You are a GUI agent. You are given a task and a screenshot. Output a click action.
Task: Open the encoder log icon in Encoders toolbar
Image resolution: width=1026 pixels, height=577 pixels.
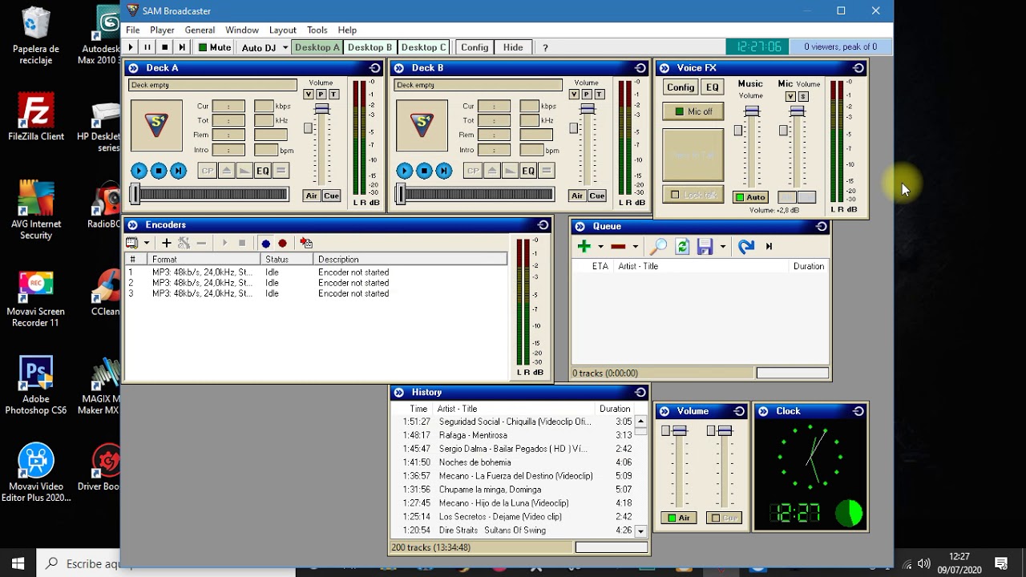click(306, 243)
